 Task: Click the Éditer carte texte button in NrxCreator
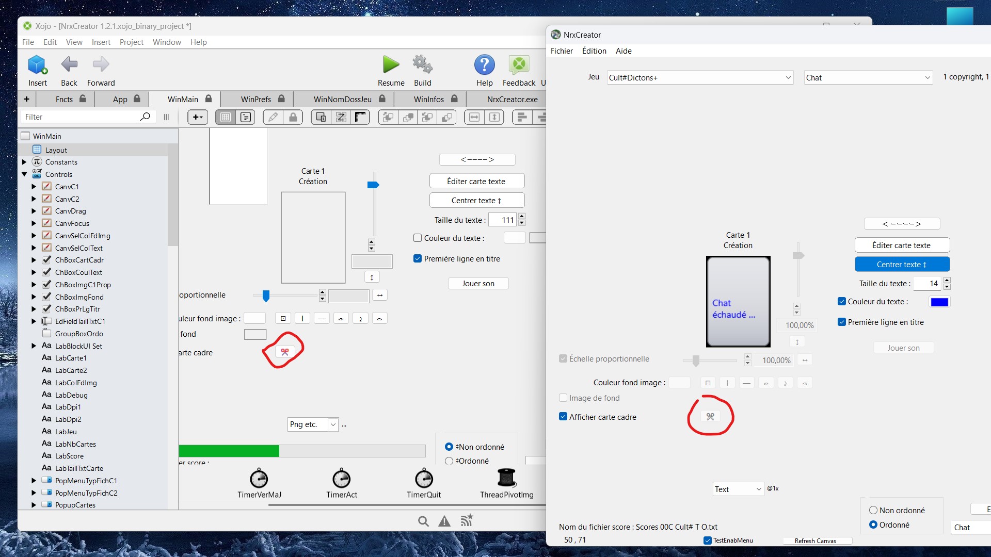902,245
